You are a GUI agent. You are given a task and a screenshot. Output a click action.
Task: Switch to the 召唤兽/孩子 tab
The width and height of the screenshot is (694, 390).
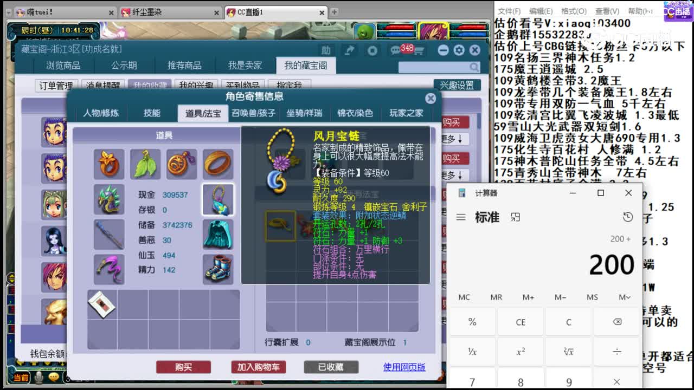254,113
